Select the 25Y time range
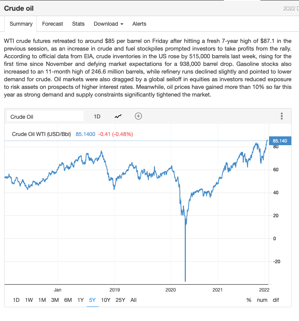Viewport: 299px width, 321px height. pos(120,300)
